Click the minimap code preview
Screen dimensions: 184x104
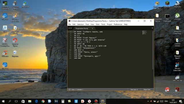(x=144, y=32)
